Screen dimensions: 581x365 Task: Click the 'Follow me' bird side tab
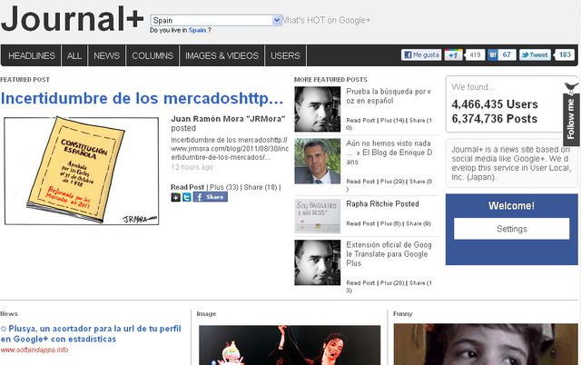point(571,114)
